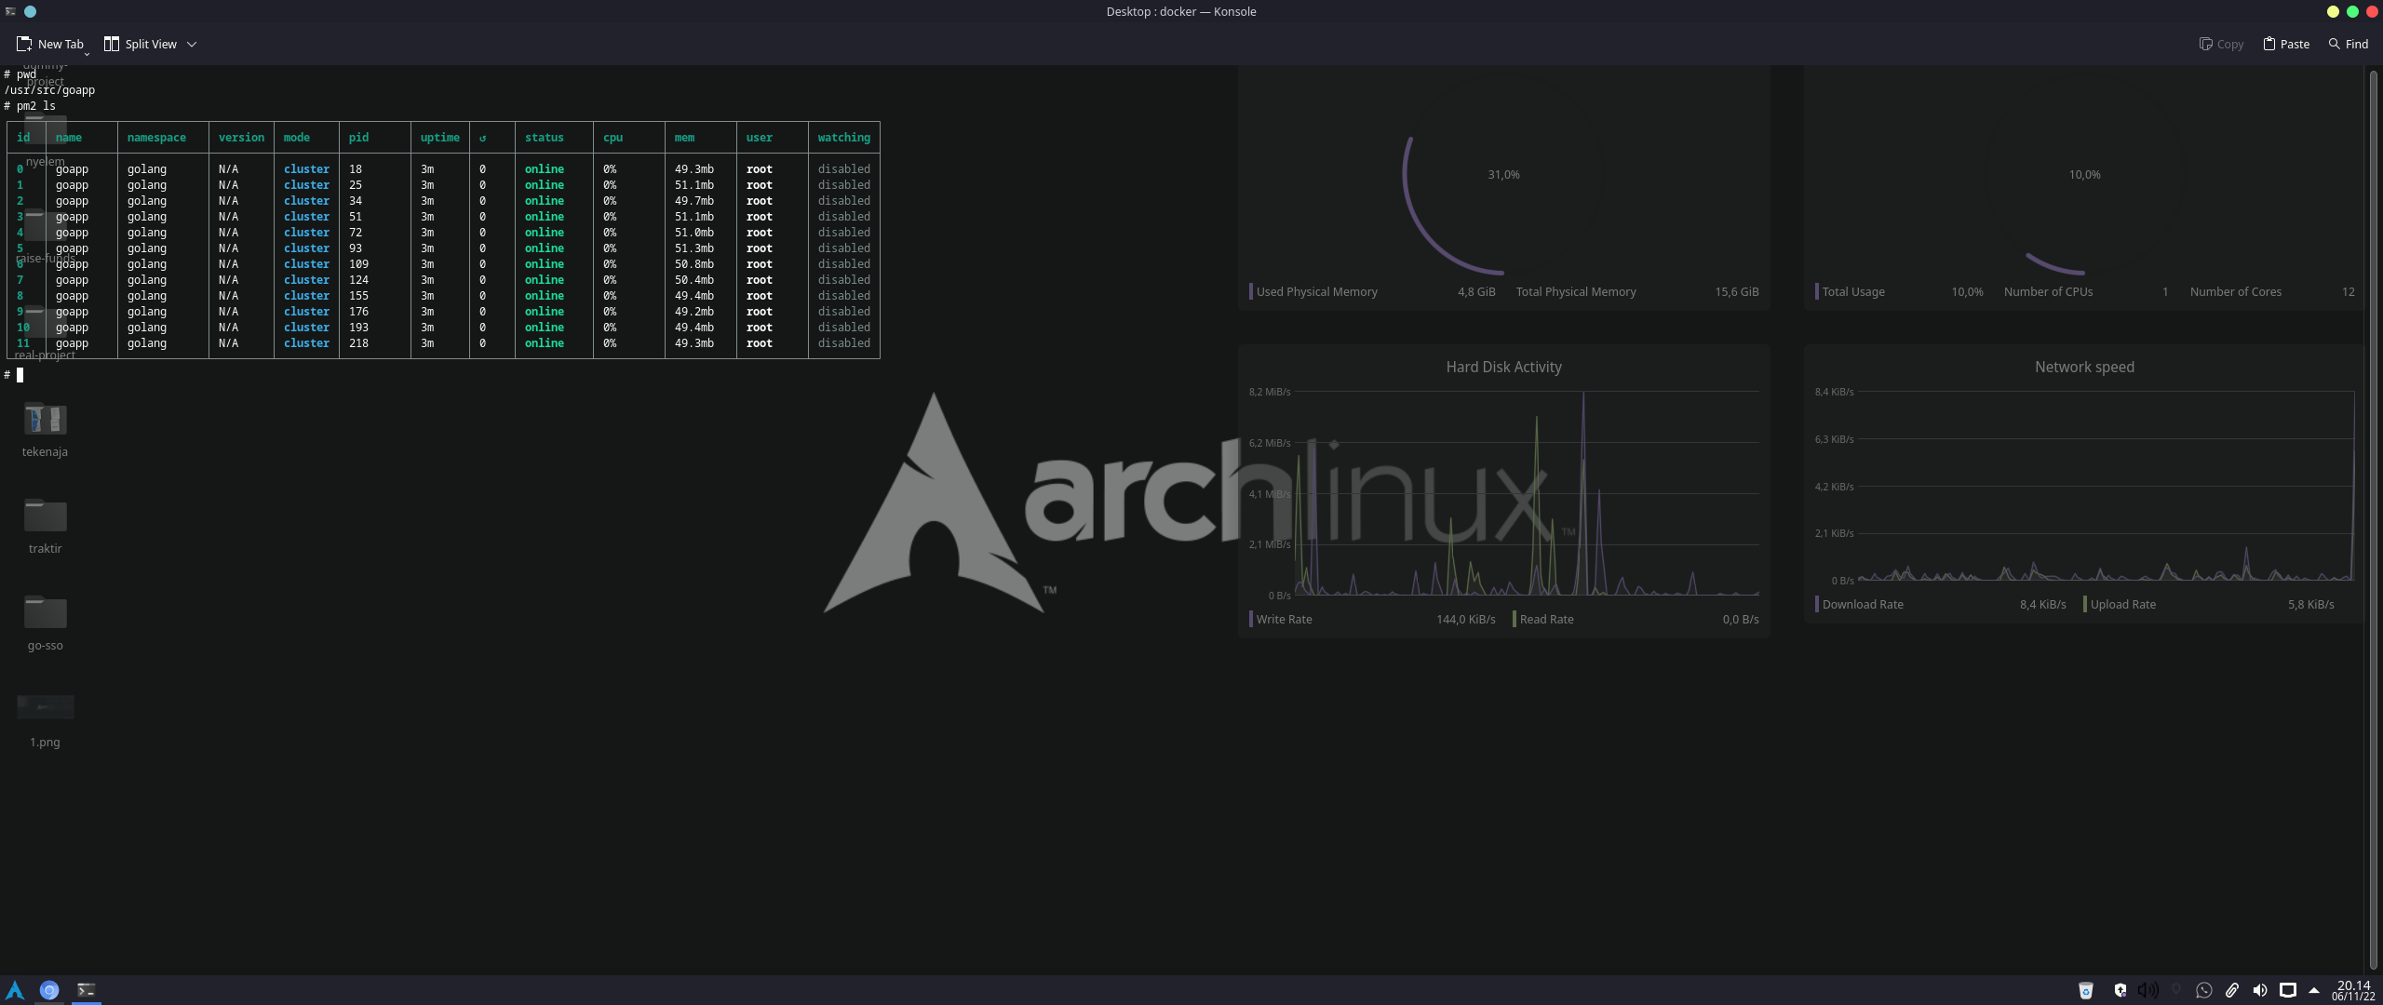
Task: Click the yellow minimize window button
Action: tap(2333, 11)
